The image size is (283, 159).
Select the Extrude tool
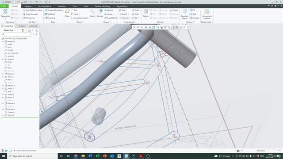click(100, 13)
